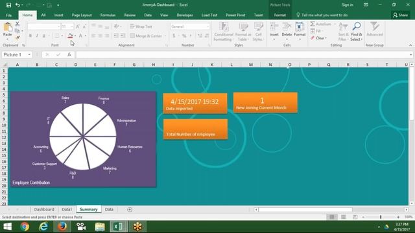Viewport: 415px width, 233px height.
Task: Select the Total Number of Employee tile
Action: pos(195,129)
